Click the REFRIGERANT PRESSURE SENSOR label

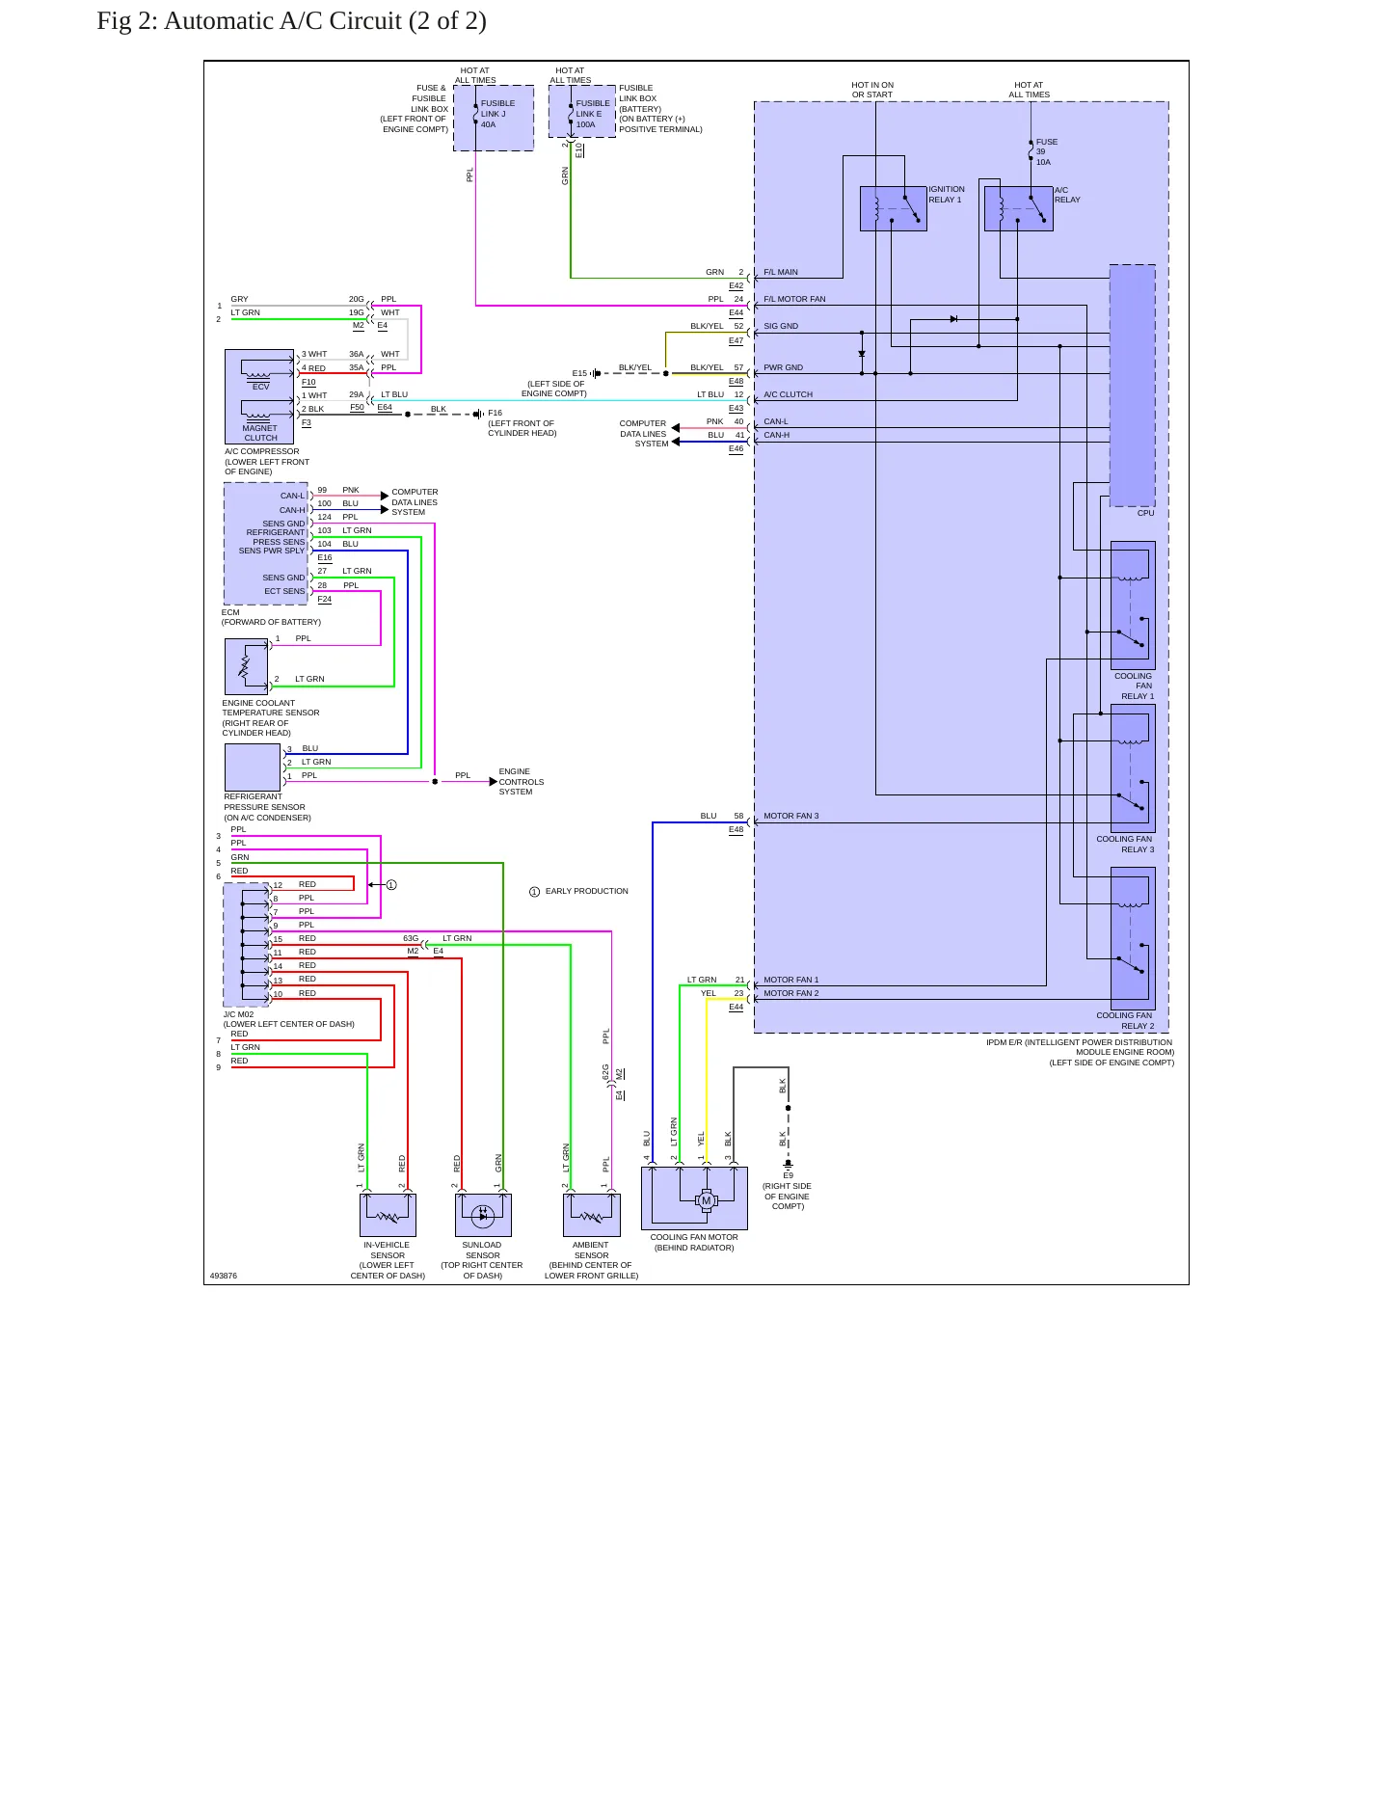click(x=267, y=807)
